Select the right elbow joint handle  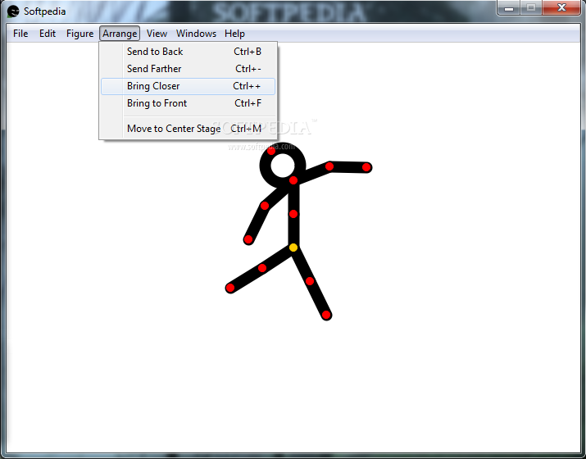click(329, 166)
